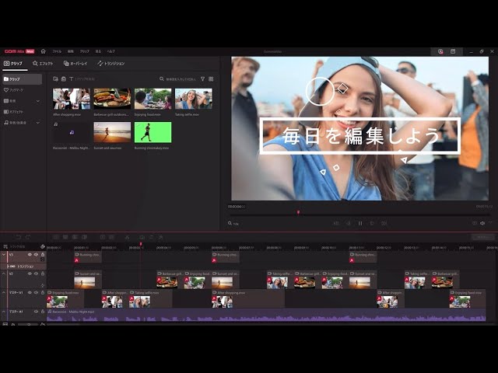The height and width of the screenshot is (373, 498).
Task: Select the トランジション sub-row under V1
Action: 23,267
